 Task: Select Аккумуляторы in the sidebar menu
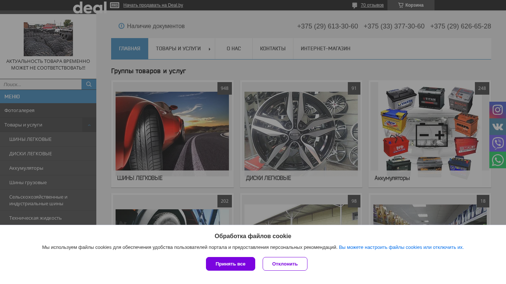[x=26, y=168]
